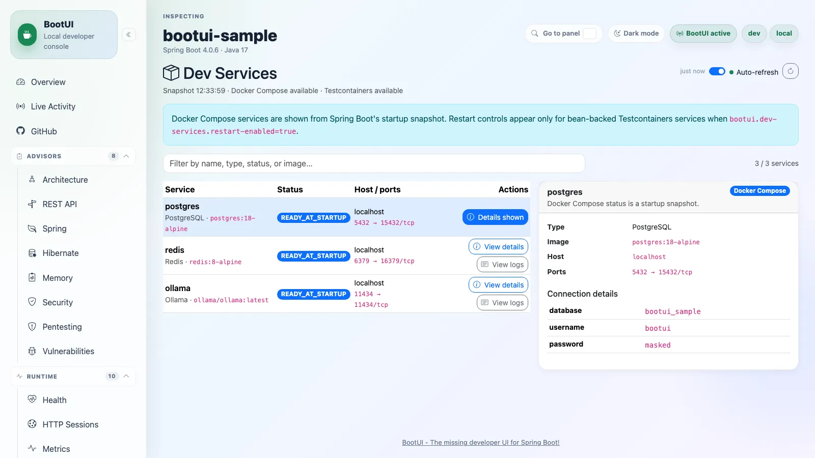Click the Security shield check icon
815x458 pixels.
click(32, 302)
